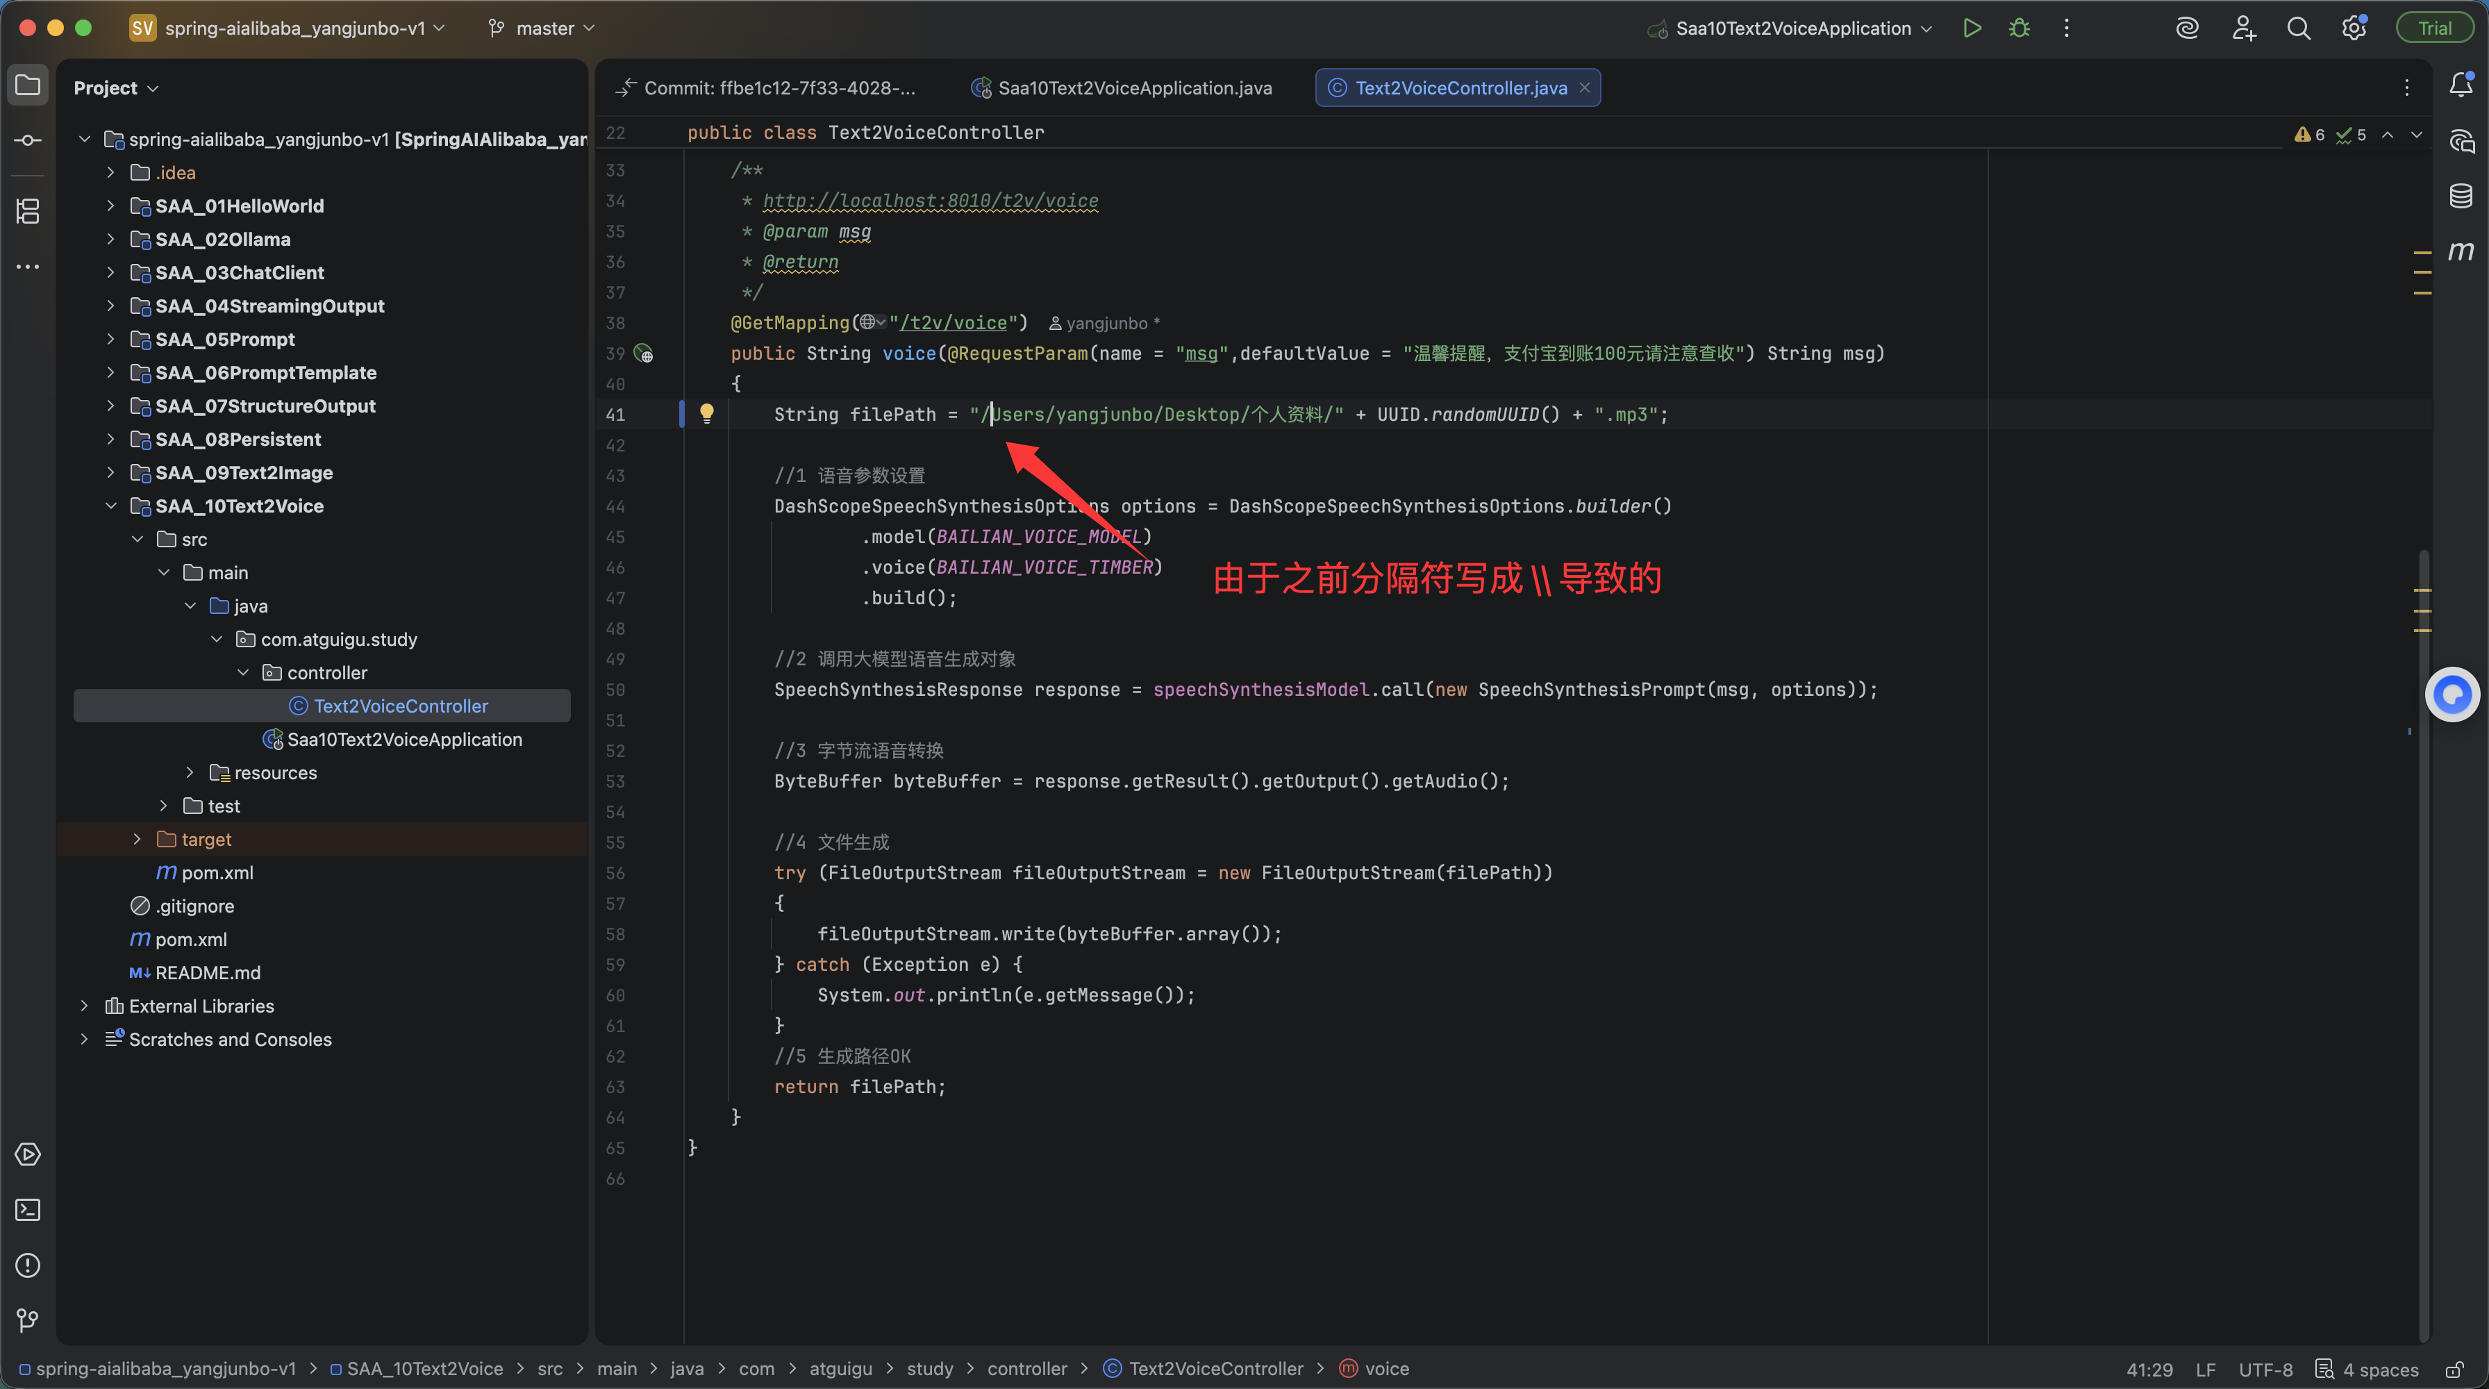
Task: Open the Structure tool window
Action: point(28,210)
